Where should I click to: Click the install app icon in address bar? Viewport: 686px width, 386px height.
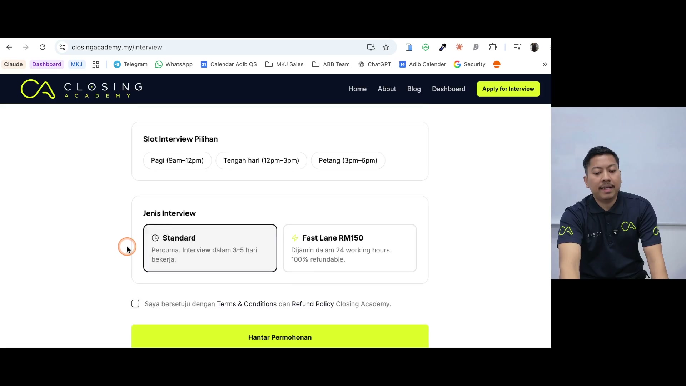(x=371, y=47)
